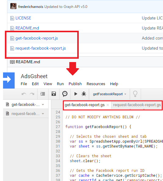Click the lightbulb hint icon
Viewport: 163px width, 181px height.
[135, 94]
